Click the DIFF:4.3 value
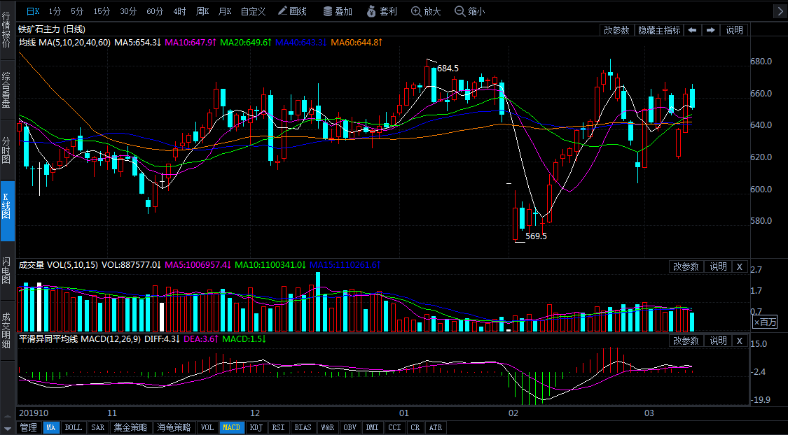 pyautogui.click(x=163, y=339)
